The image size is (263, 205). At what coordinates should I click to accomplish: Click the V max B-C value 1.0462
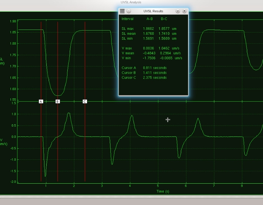(x=164, y=48)
